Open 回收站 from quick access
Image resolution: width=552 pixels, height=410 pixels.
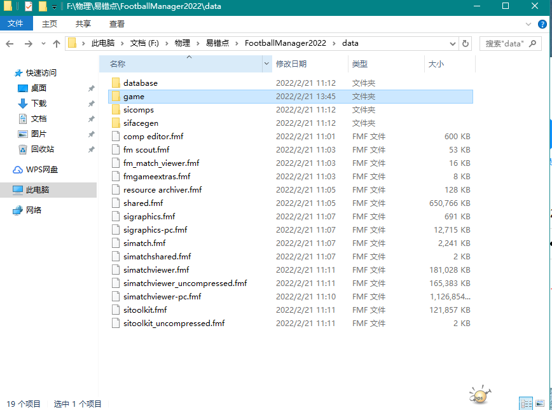point(42,149)
